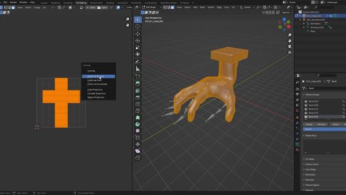Select the Loop Cut tool

138,104
